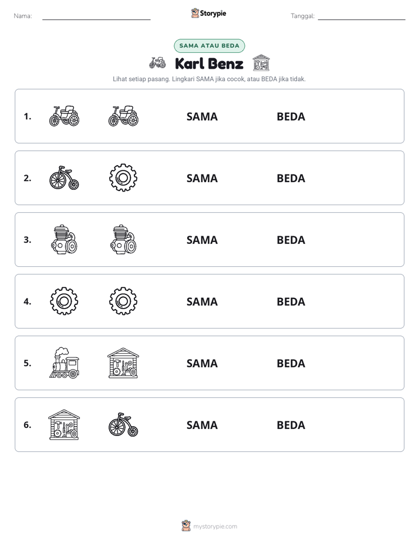Image resolution: width=419 pixels, height=543 pixels.
Task: Click the steam locomotive icon in row 5
Action: pyautogui.click(x=64, y=363)
